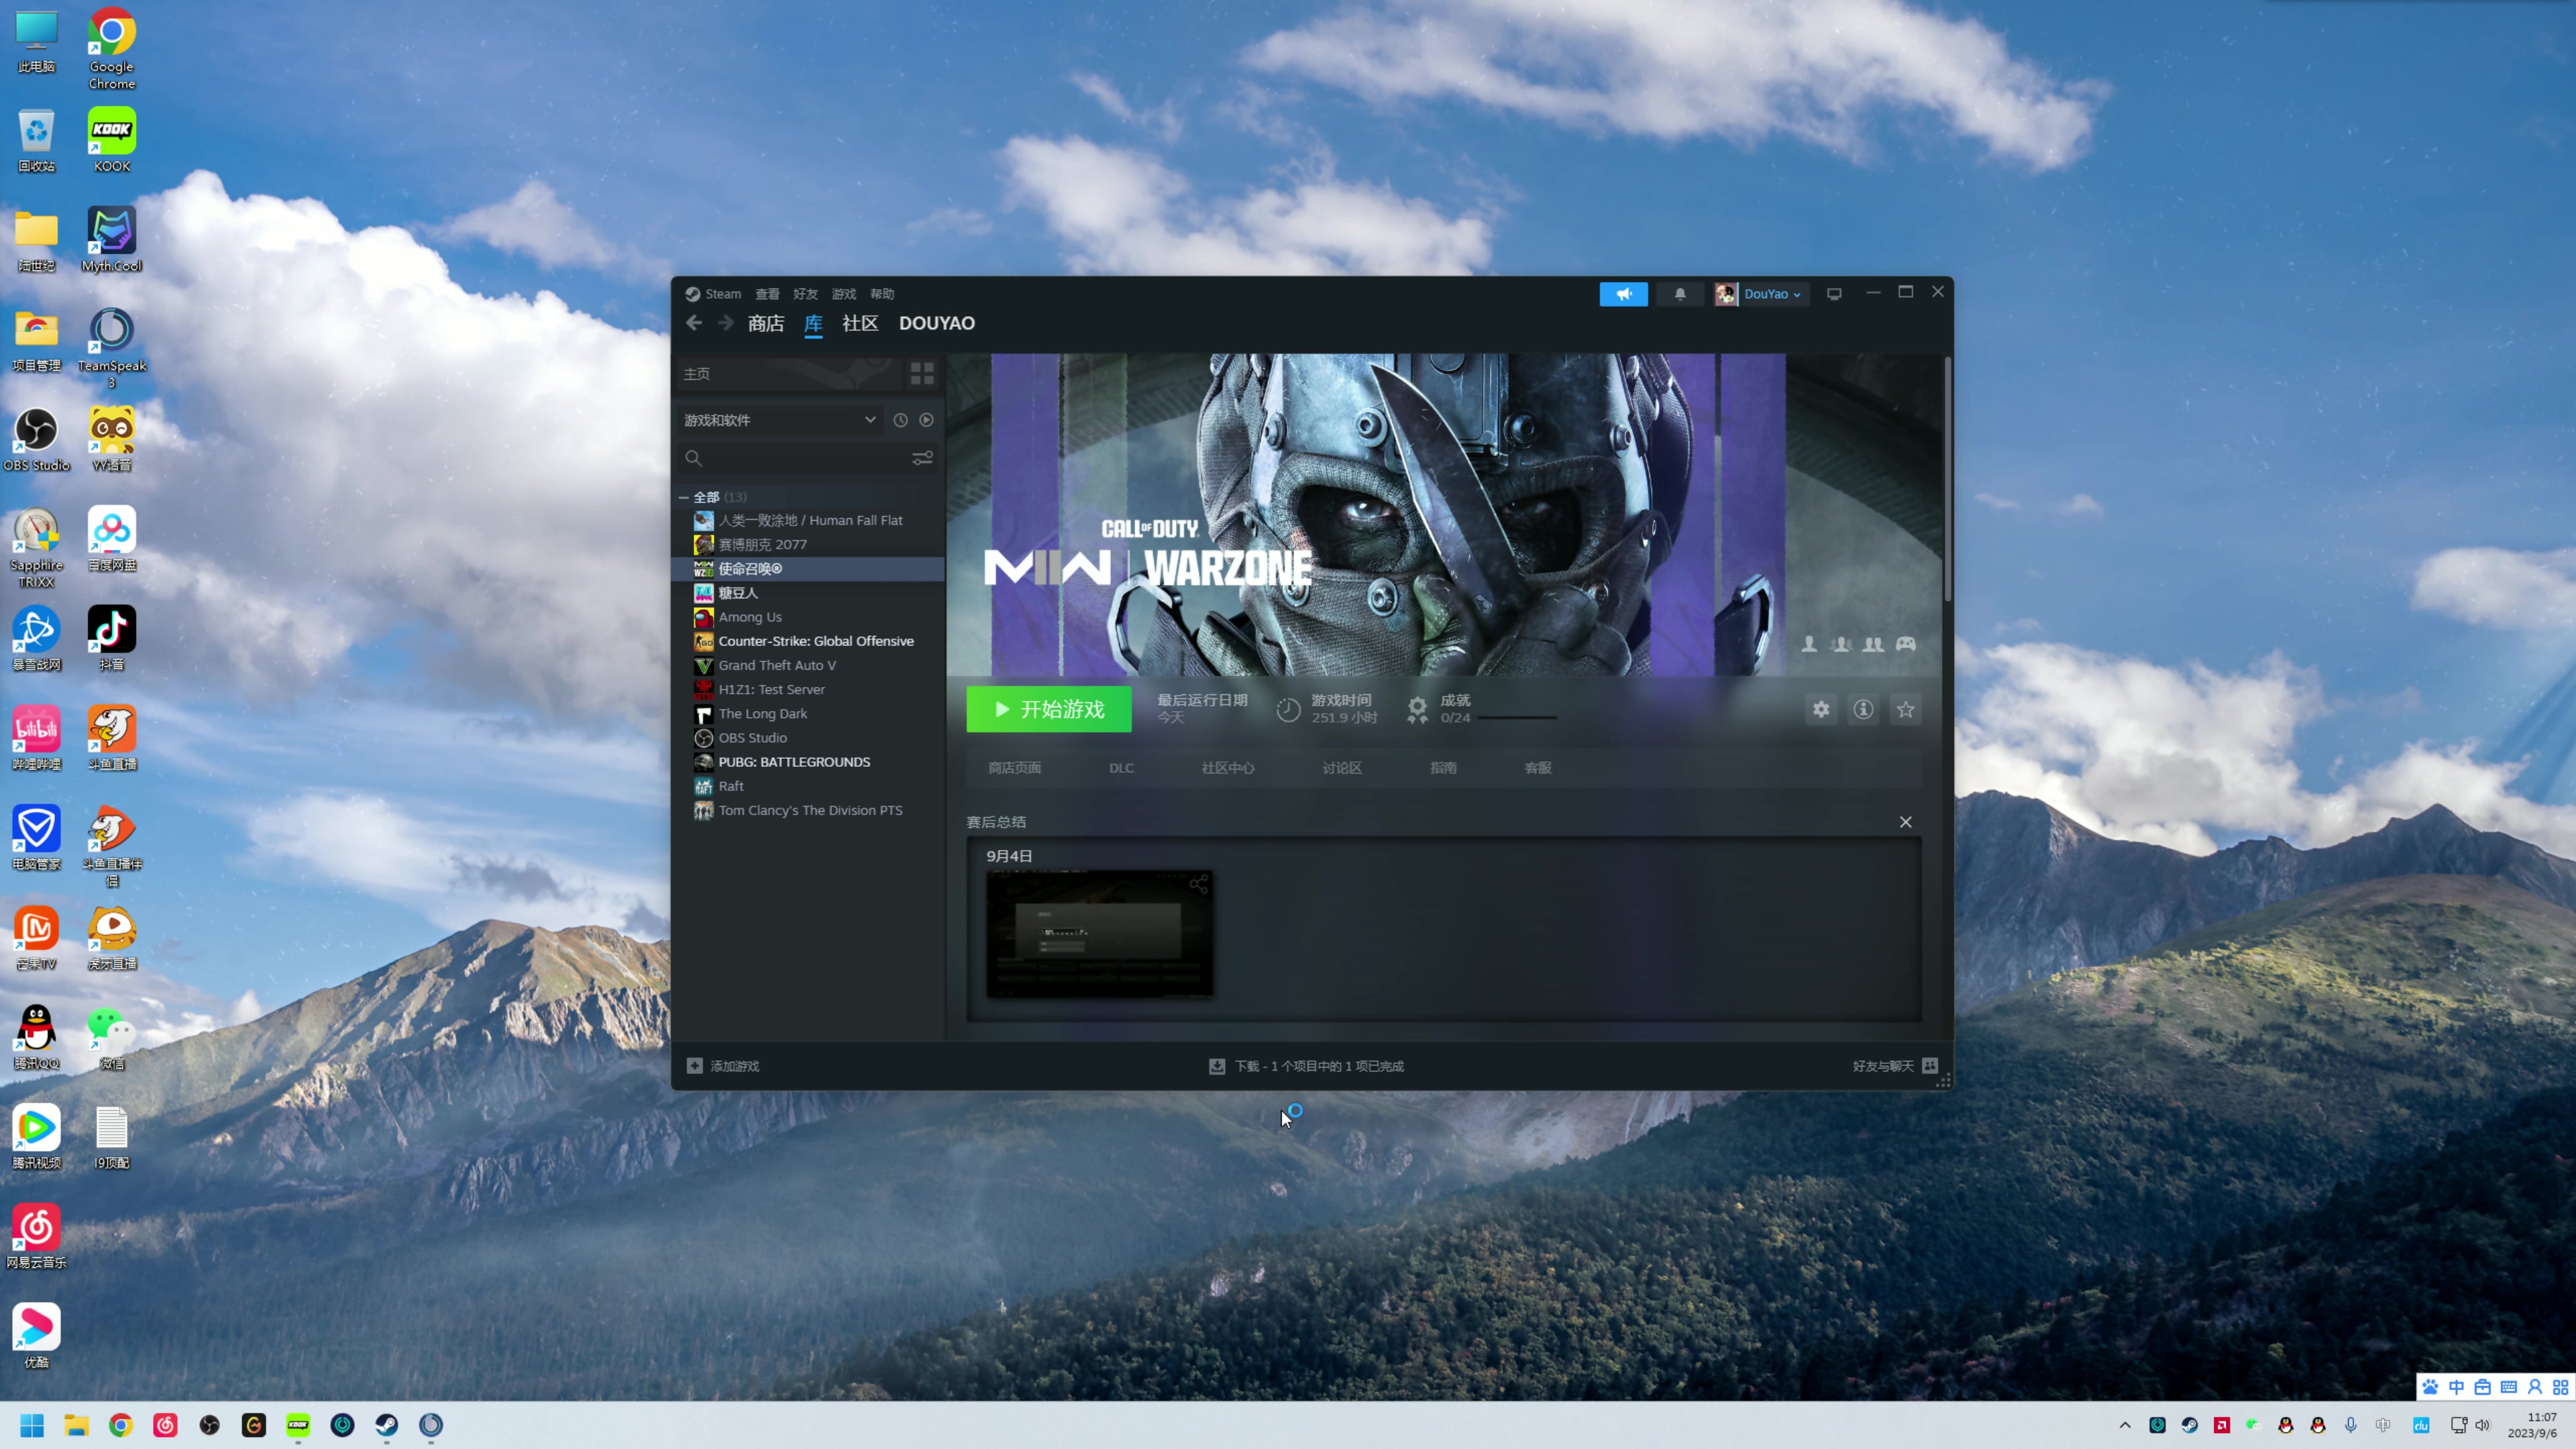Image resolution: width=2576 pixels, height=1449 pixels.
Task: Open the 游戏 menu
Action: pos(844,294)
